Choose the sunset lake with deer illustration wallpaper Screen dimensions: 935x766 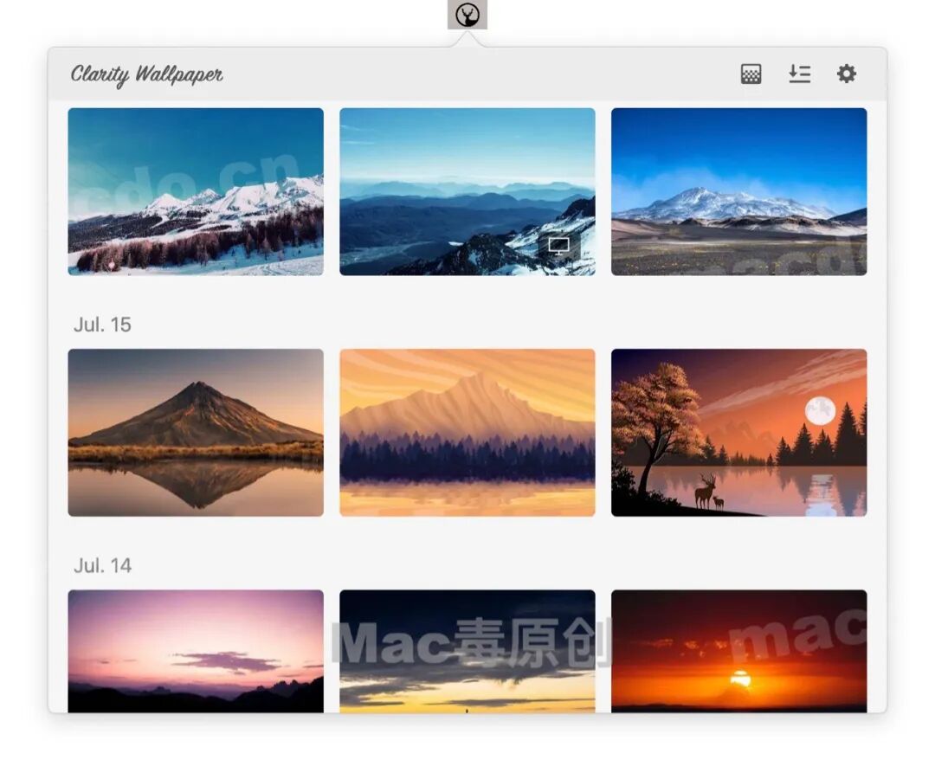tap(738, 429)
